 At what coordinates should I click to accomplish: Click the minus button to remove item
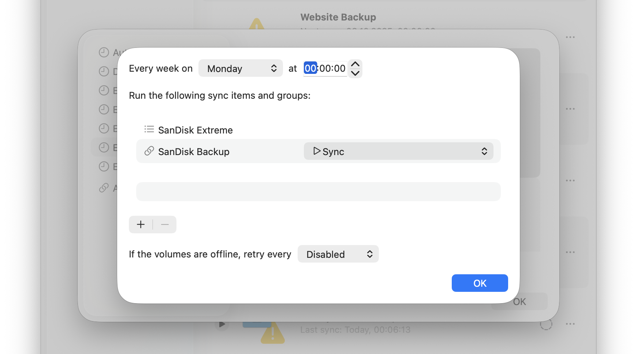165,225
